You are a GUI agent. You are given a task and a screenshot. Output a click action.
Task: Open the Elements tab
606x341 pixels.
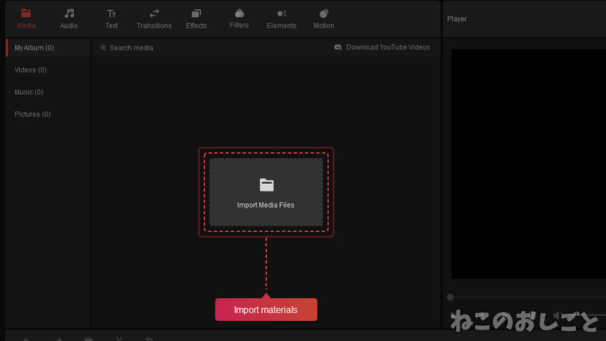click(x=281, y=19)
